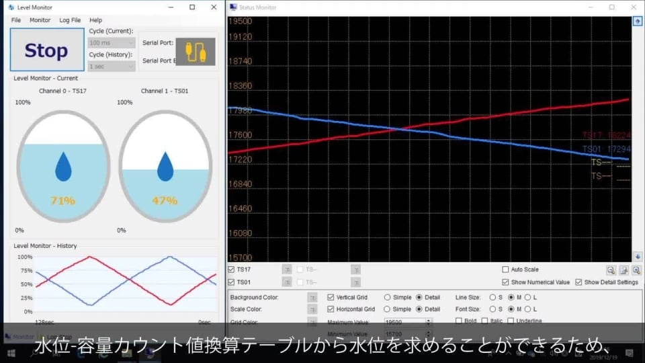Viewport: 645px width, 363px height.
Task: Click the Status Monitor title bar icon
Action: tap(234, 7)
